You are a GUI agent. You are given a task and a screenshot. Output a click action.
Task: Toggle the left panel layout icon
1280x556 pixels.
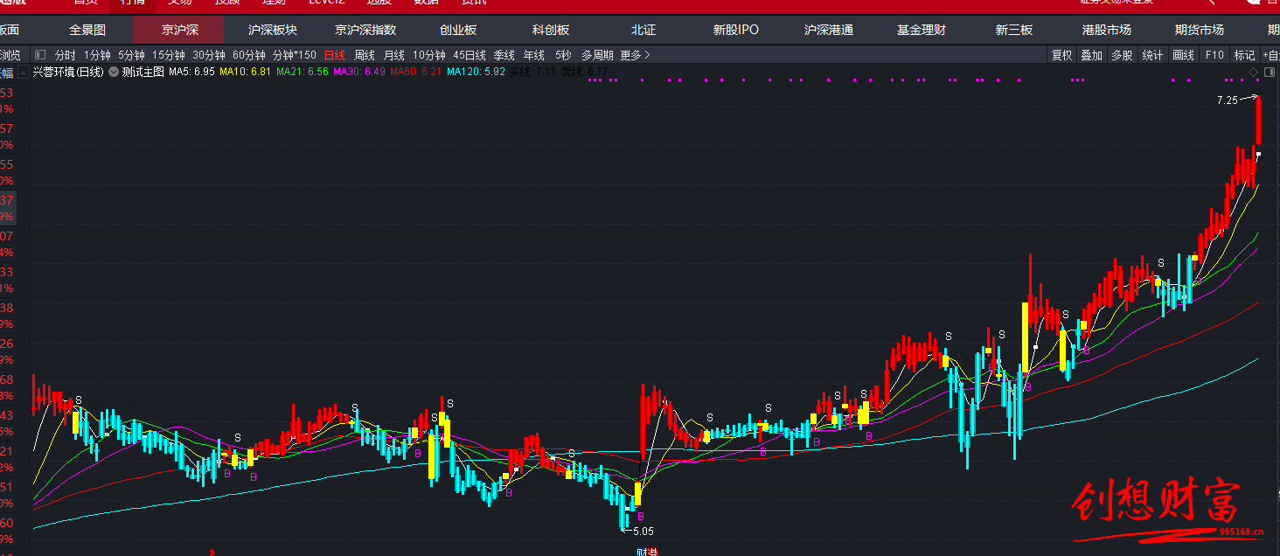[42, 55]
